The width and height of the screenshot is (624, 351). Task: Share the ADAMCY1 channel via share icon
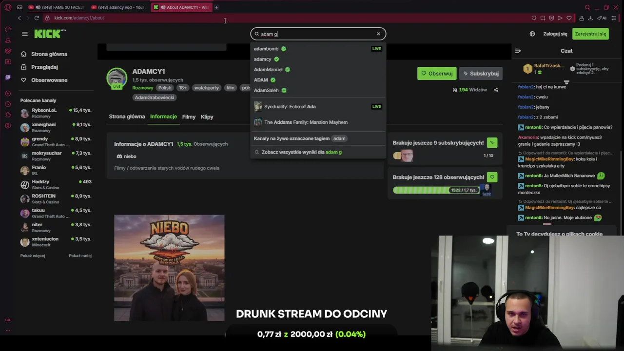pos(496,90)
